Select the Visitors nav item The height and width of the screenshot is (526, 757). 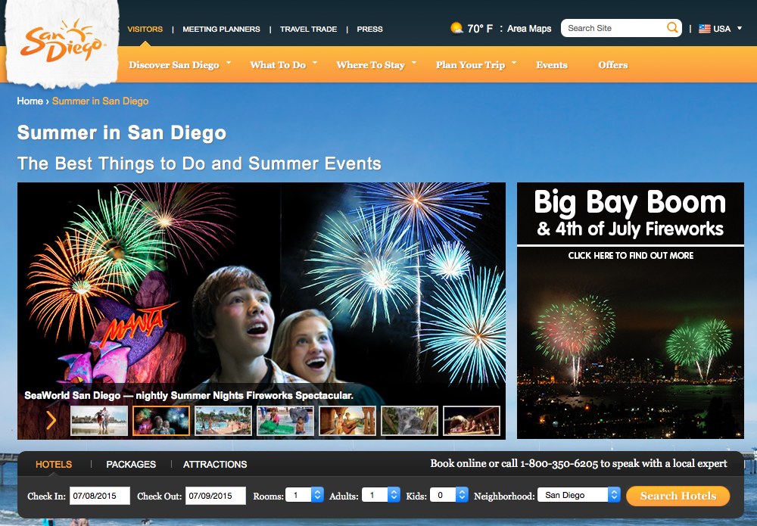point(145,29)
